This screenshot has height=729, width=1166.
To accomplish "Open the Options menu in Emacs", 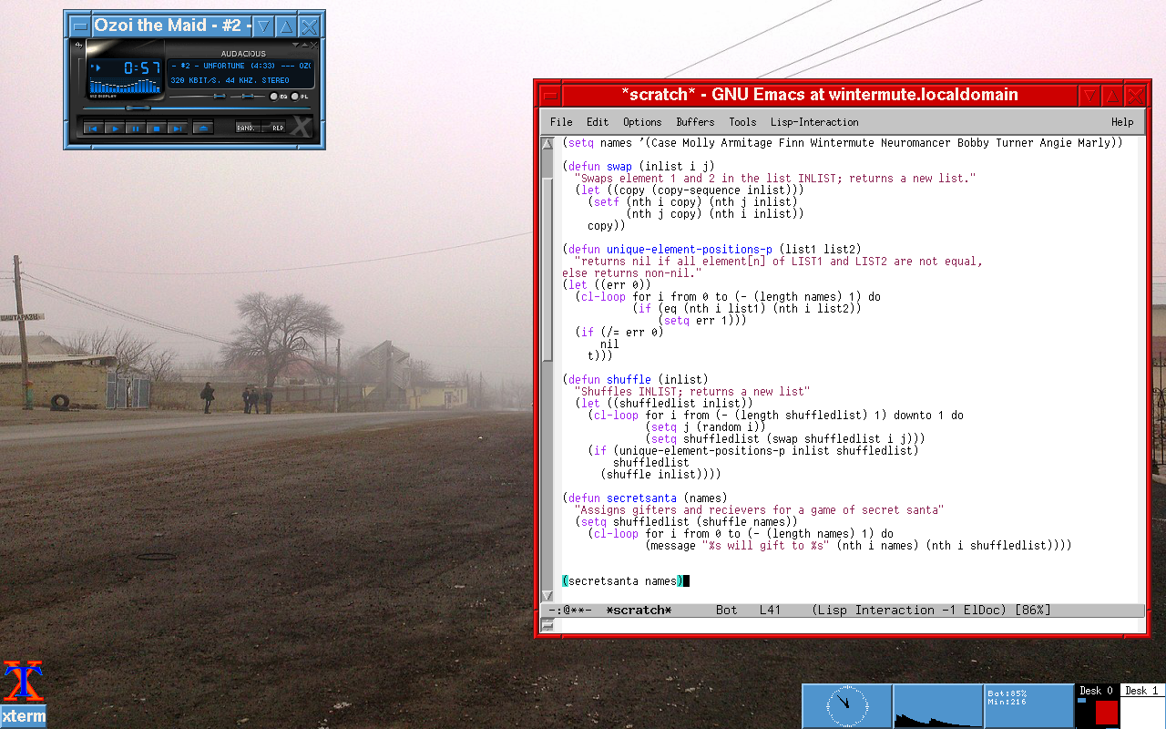I will click(x=642, y=122).
